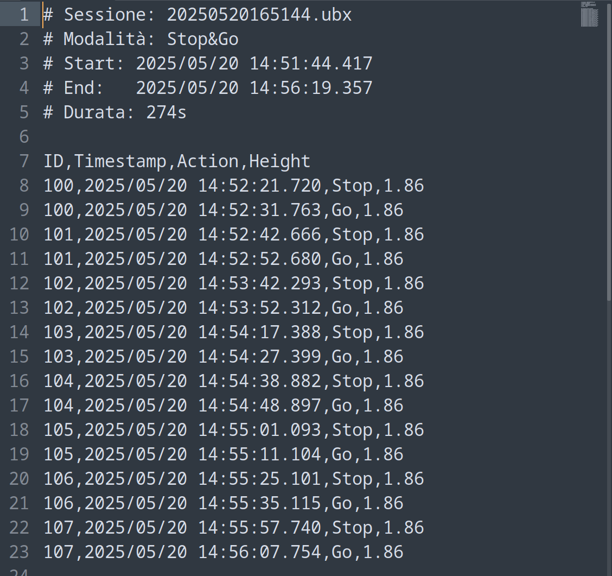This screenshot has height=576, width=612.
Task: Click timestamp 14:53:42.293 on line 12
Action: pos(259,283)
